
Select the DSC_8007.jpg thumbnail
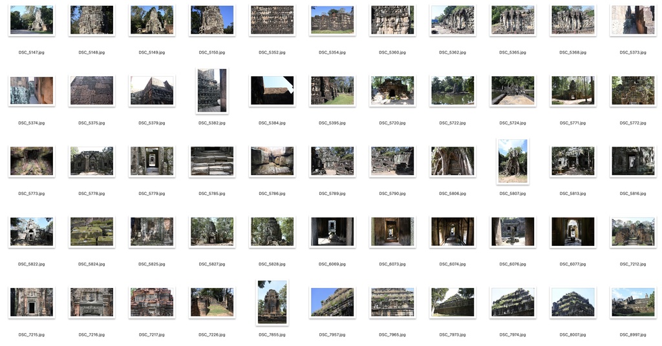573,302
